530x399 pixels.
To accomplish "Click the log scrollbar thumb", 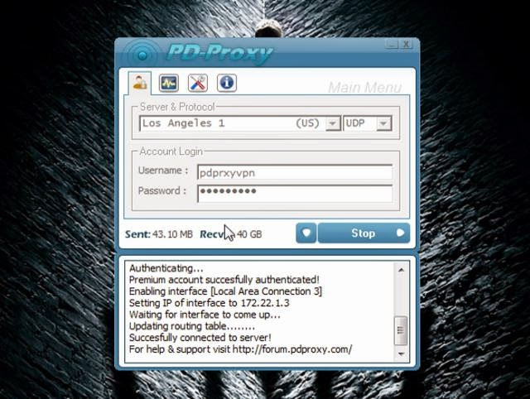I will point(401,330).
